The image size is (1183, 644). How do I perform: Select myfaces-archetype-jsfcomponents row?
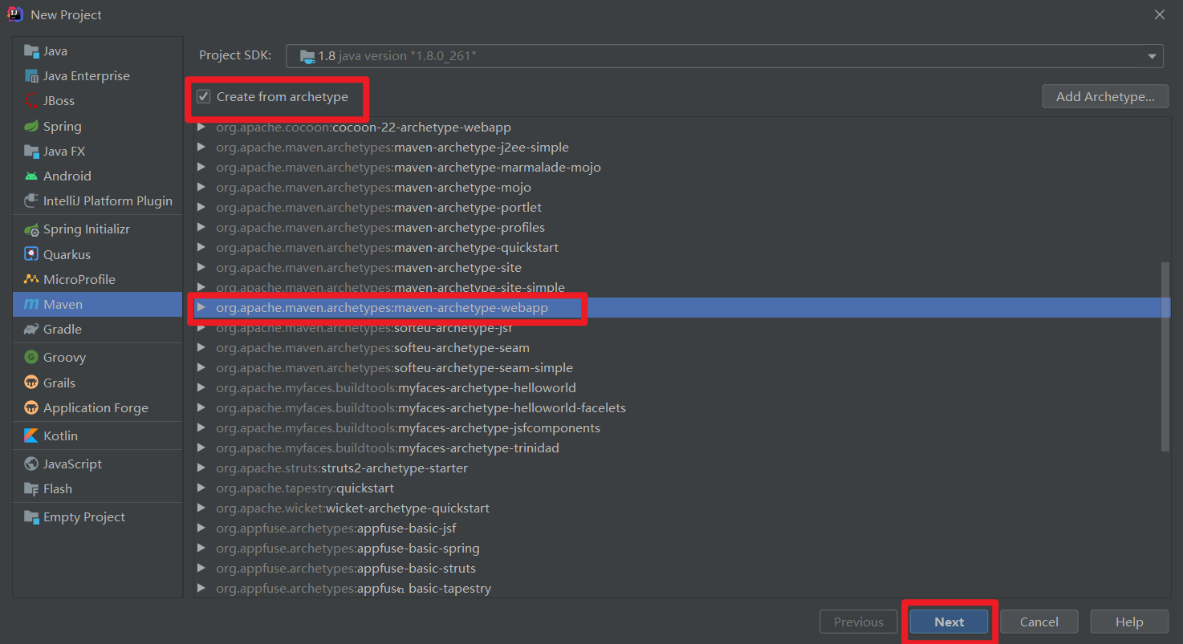682,428
